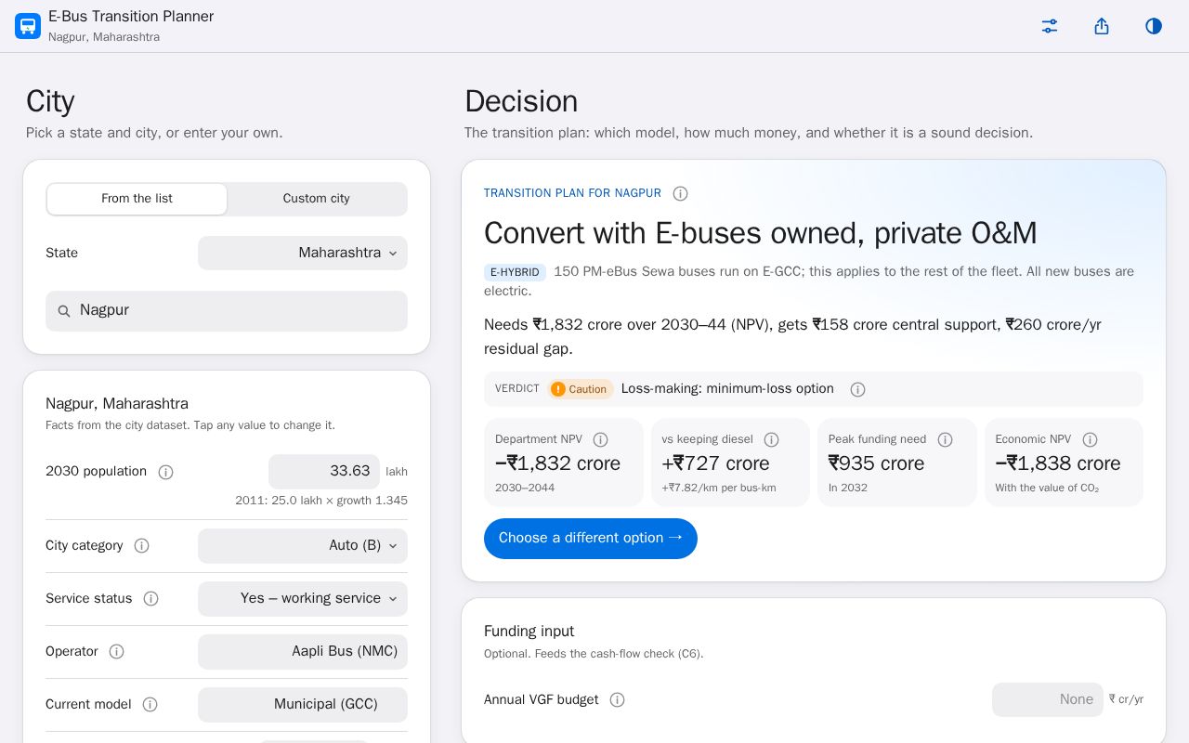Click the search icon beside Nagpur
Viewport: 1189px width, 743px height.
click(64, 311)
